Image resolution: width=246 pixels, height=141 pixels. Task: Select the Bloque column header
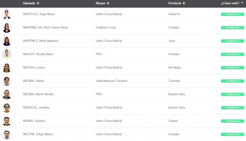pyautogui.click(x=101, y=3)
